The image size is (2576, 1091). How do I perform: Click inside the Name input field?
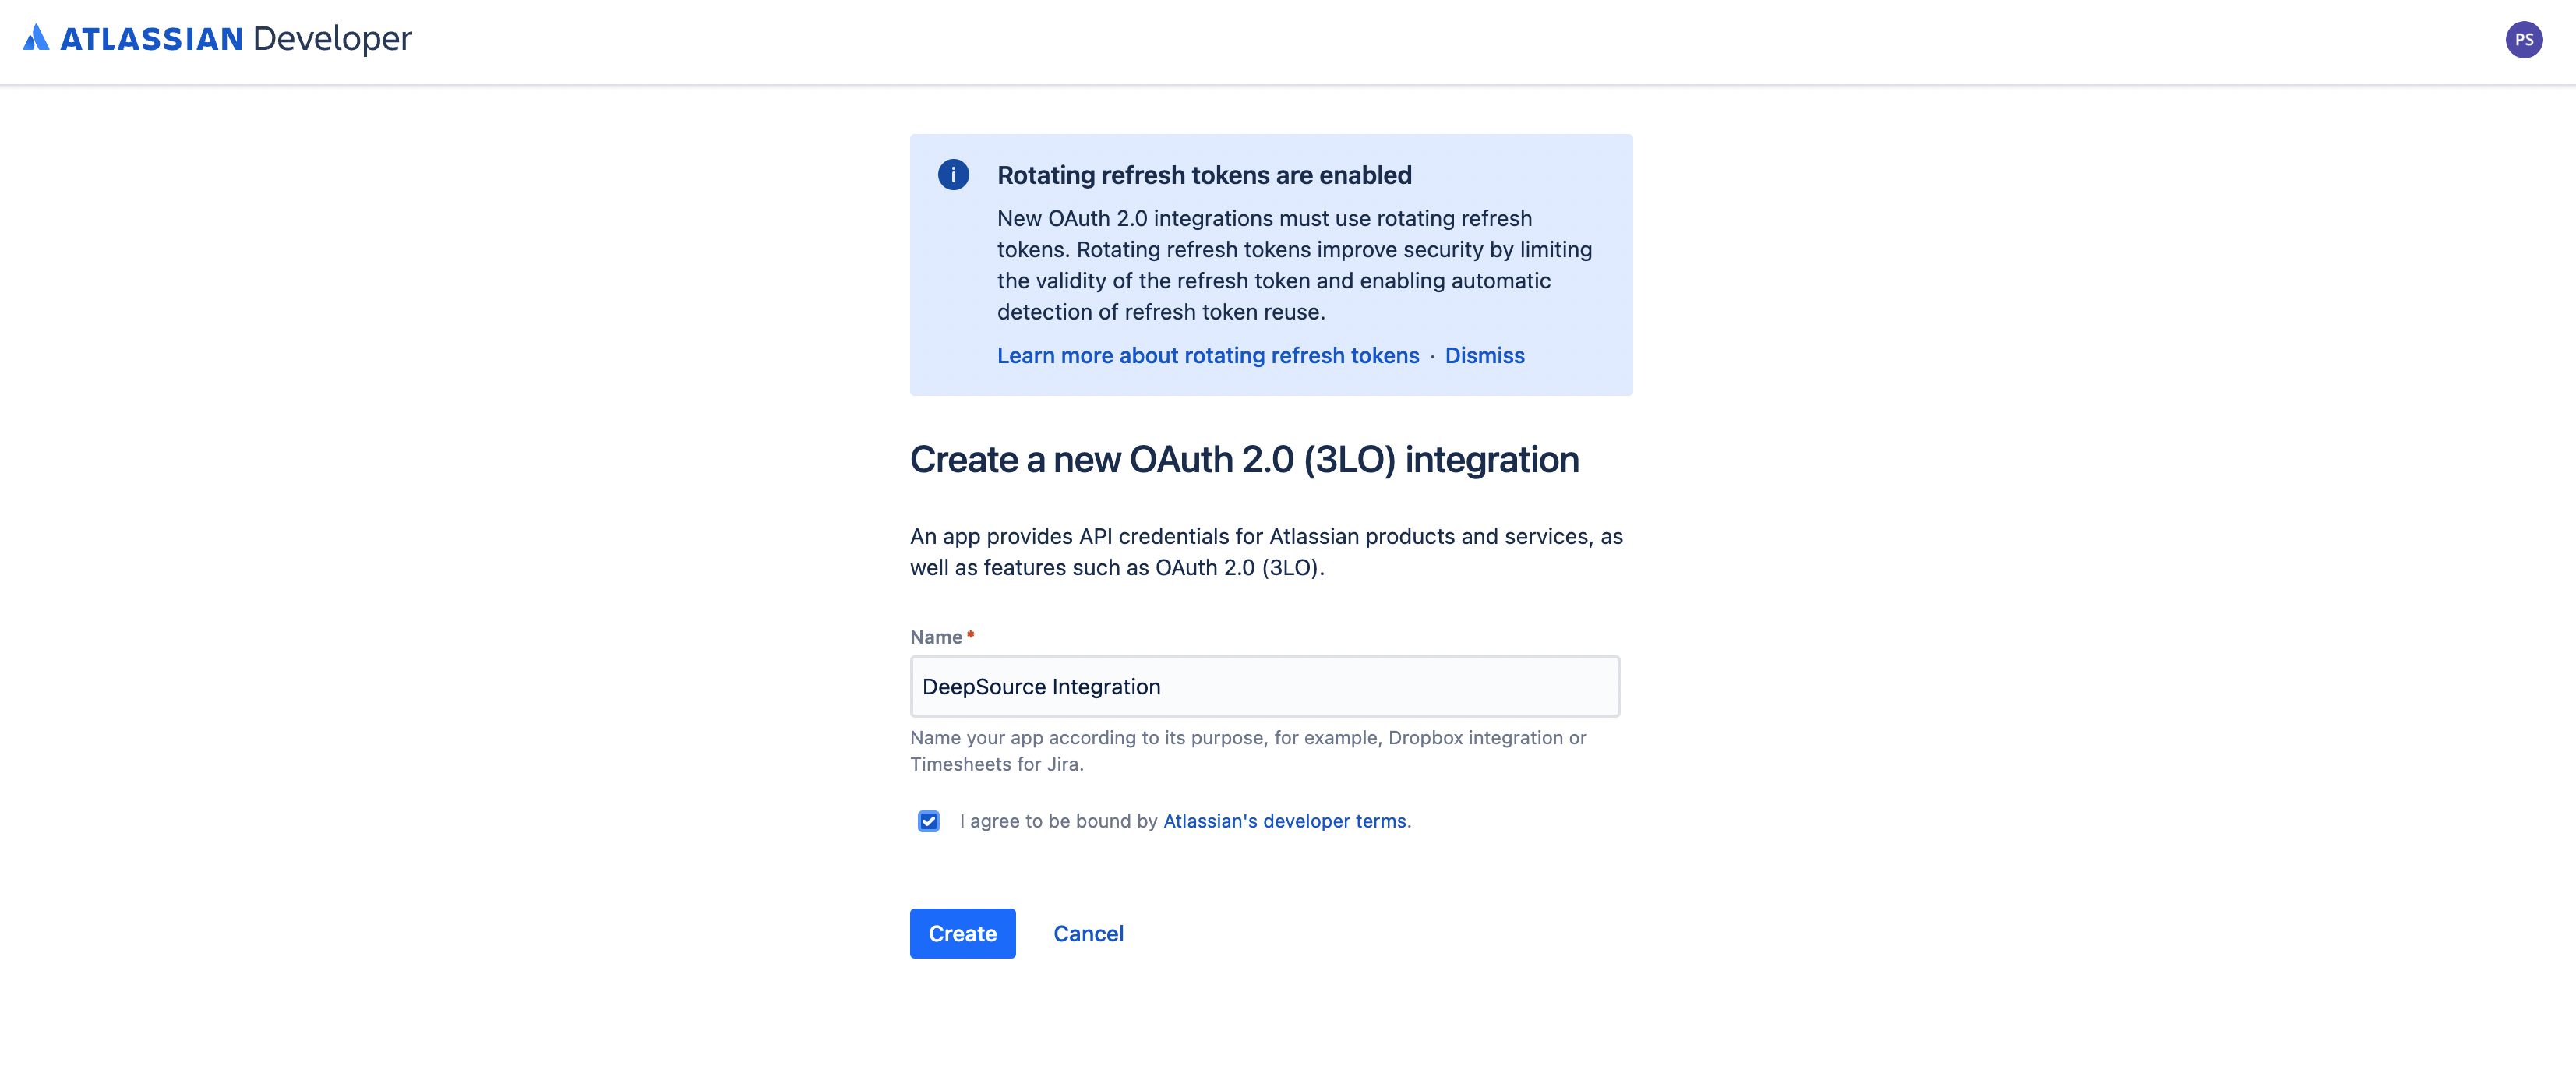[1264, 686]
